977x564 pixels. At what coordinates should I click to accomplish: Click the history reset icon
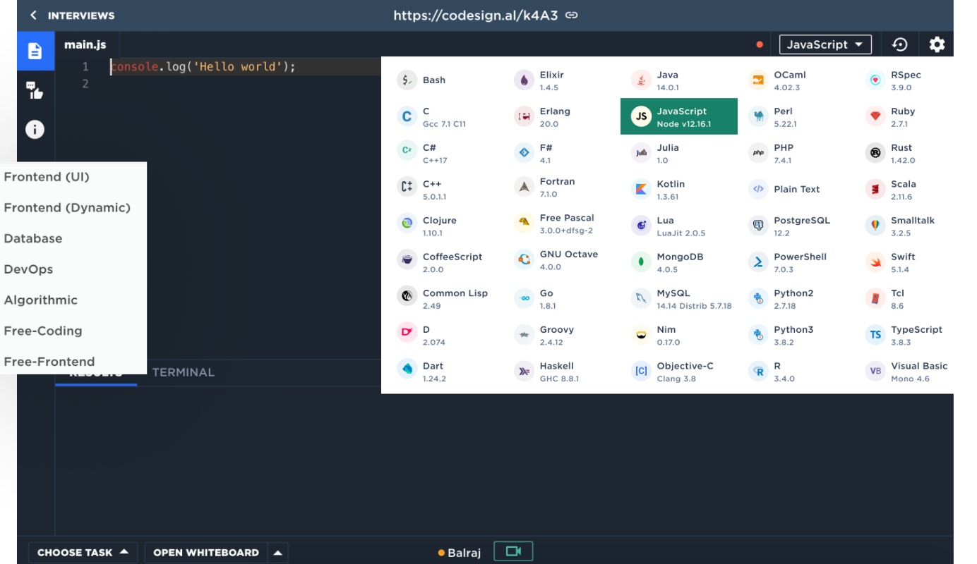coord(899,44)
